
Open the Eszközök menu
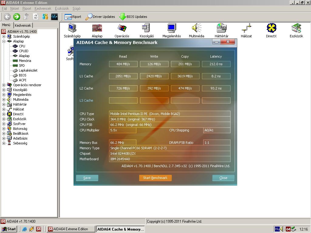point(62,8)
